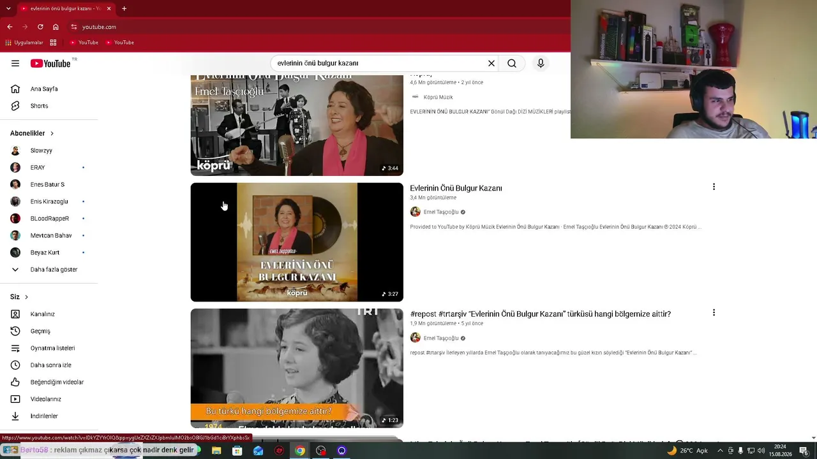Open Uygulamalar in the bookmarks bar
The height and width of the screenshot is (459, 817).
(x=24, y=43)
